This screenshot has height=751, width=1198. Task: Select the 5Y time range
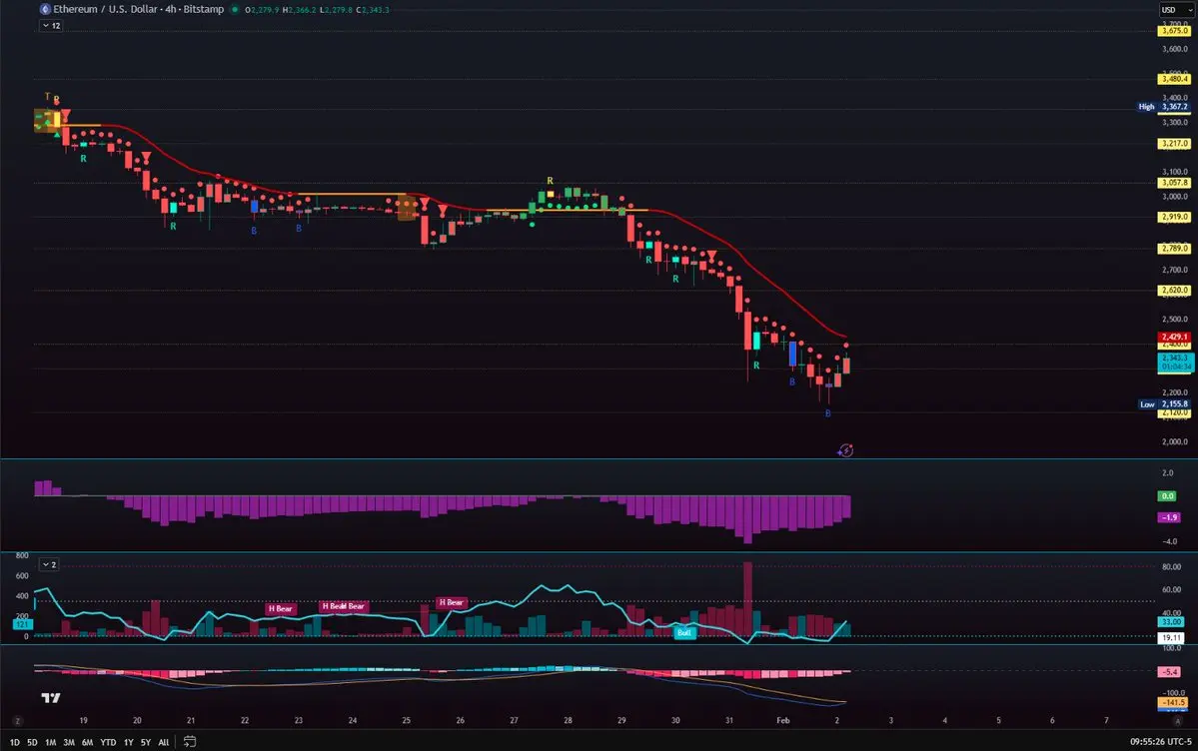(x=145, y=742)
